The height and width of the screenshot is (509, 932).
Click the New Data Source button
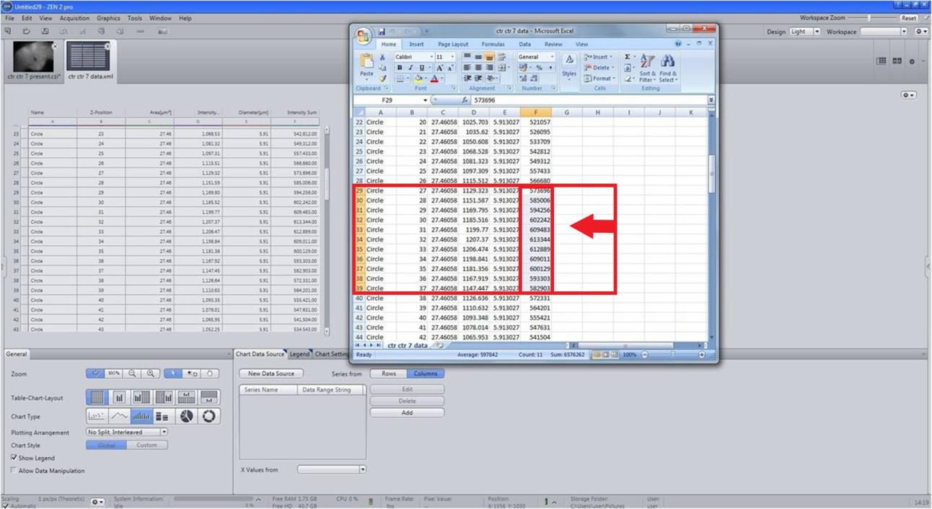point(271,373)
